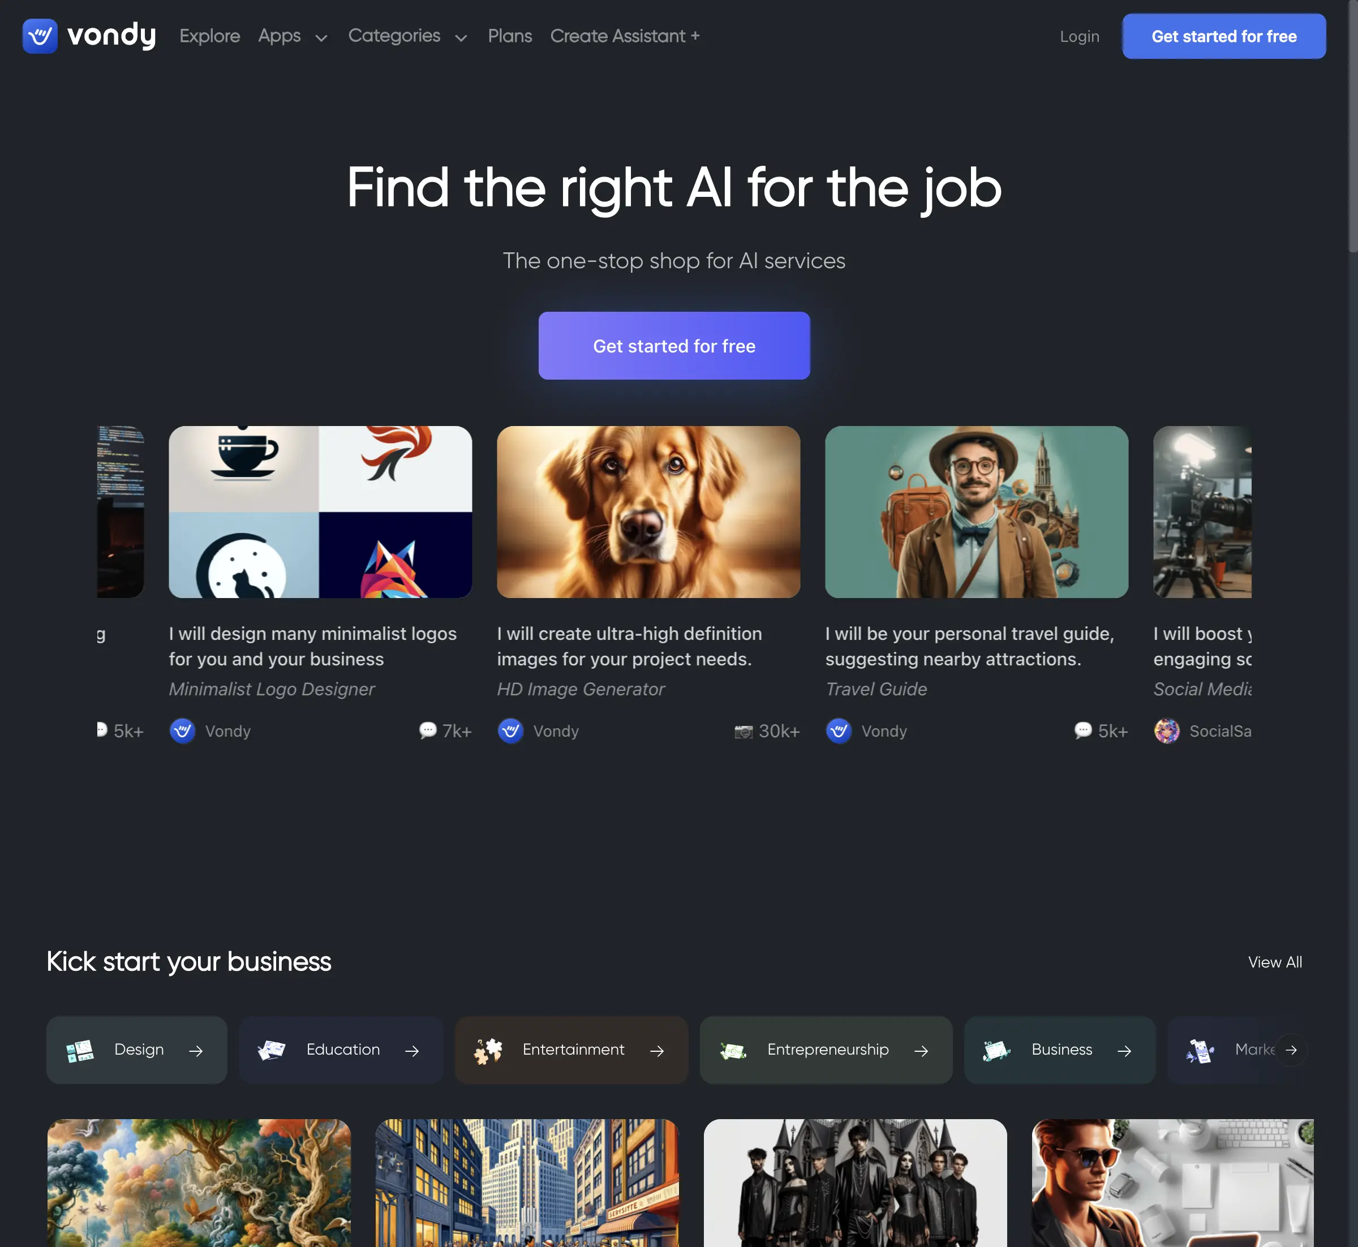Screen dimensions: 1358x1247
Task: Open the Explore nav item
Action: (x=210, y=36)
